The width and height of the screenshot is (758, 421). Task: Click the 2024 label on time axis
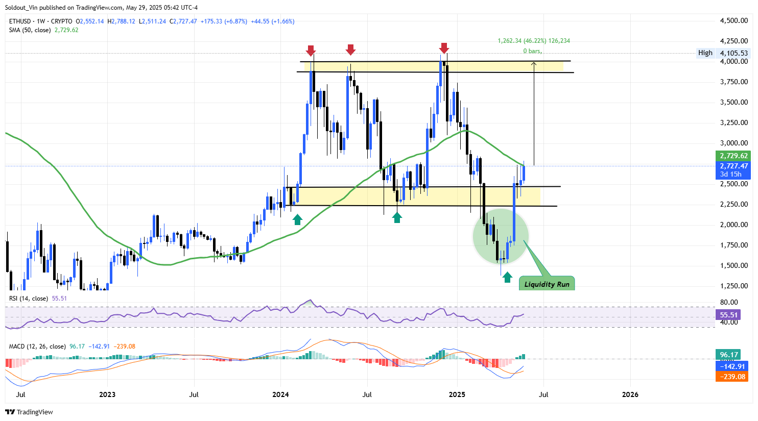click(x=280, y=394)
